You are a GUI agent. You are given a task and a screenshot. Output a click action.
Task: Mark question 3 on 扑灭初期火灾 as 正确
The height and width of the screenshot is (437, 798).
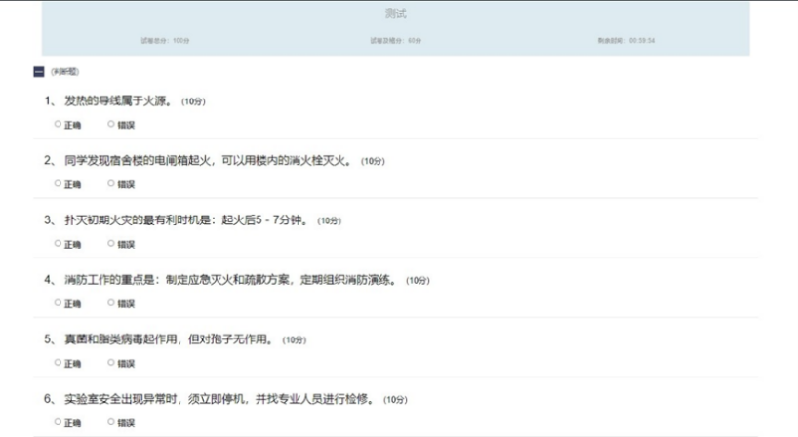pyautogui.click(x=59, y=243)
